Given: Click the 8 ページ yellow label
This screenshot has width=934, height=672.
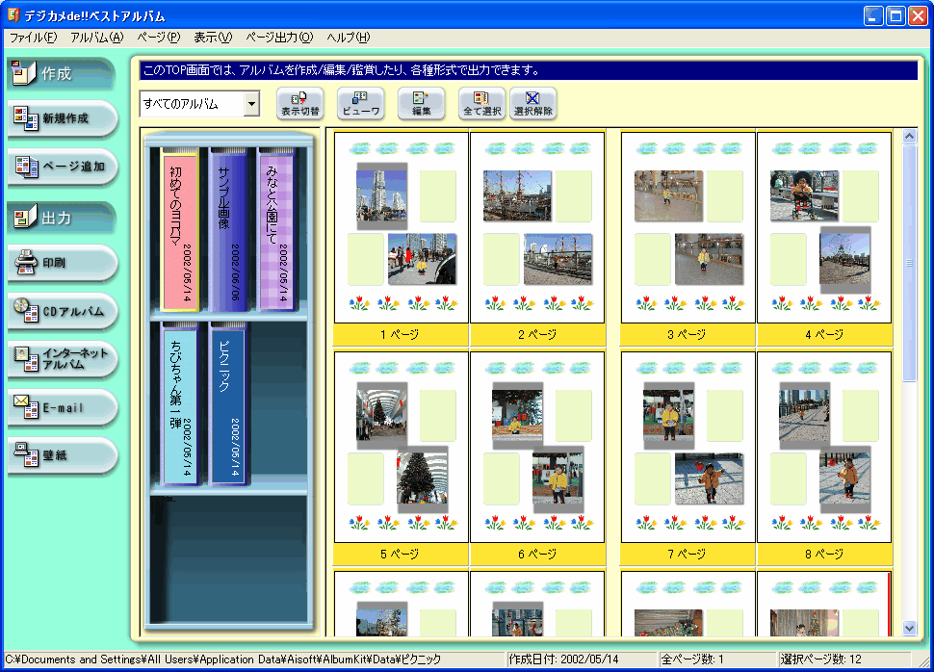Looking at the screenshot, I should click(x=824, y=554).
